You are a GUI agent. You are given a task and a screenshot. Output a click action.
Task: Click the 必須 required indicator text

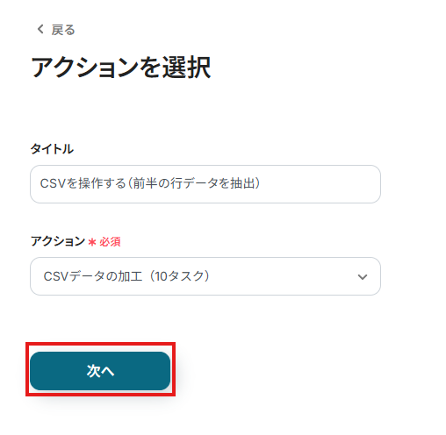click(x=110, y=242)
